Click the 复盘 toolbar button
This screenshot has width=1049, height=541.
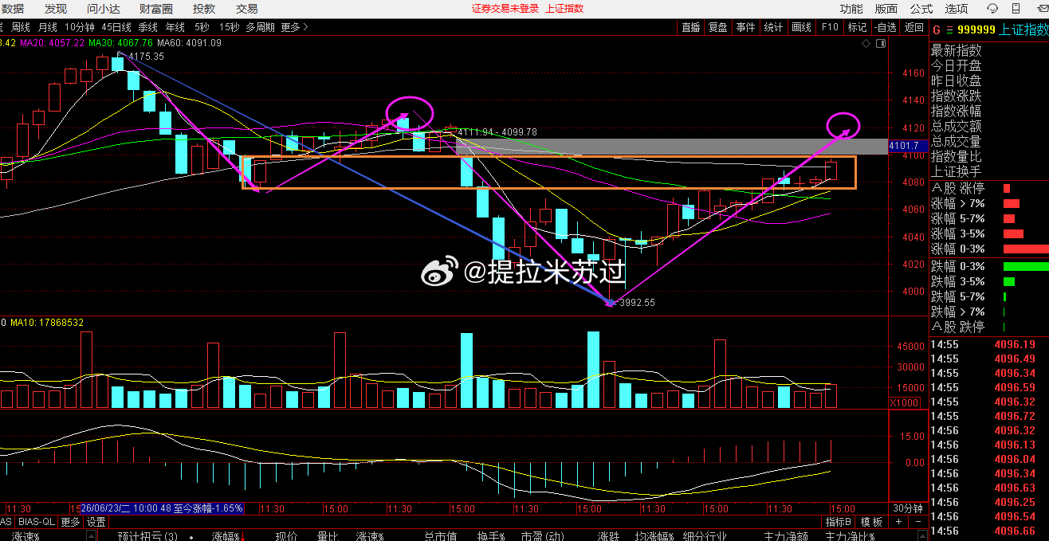(x=718, y=27)
